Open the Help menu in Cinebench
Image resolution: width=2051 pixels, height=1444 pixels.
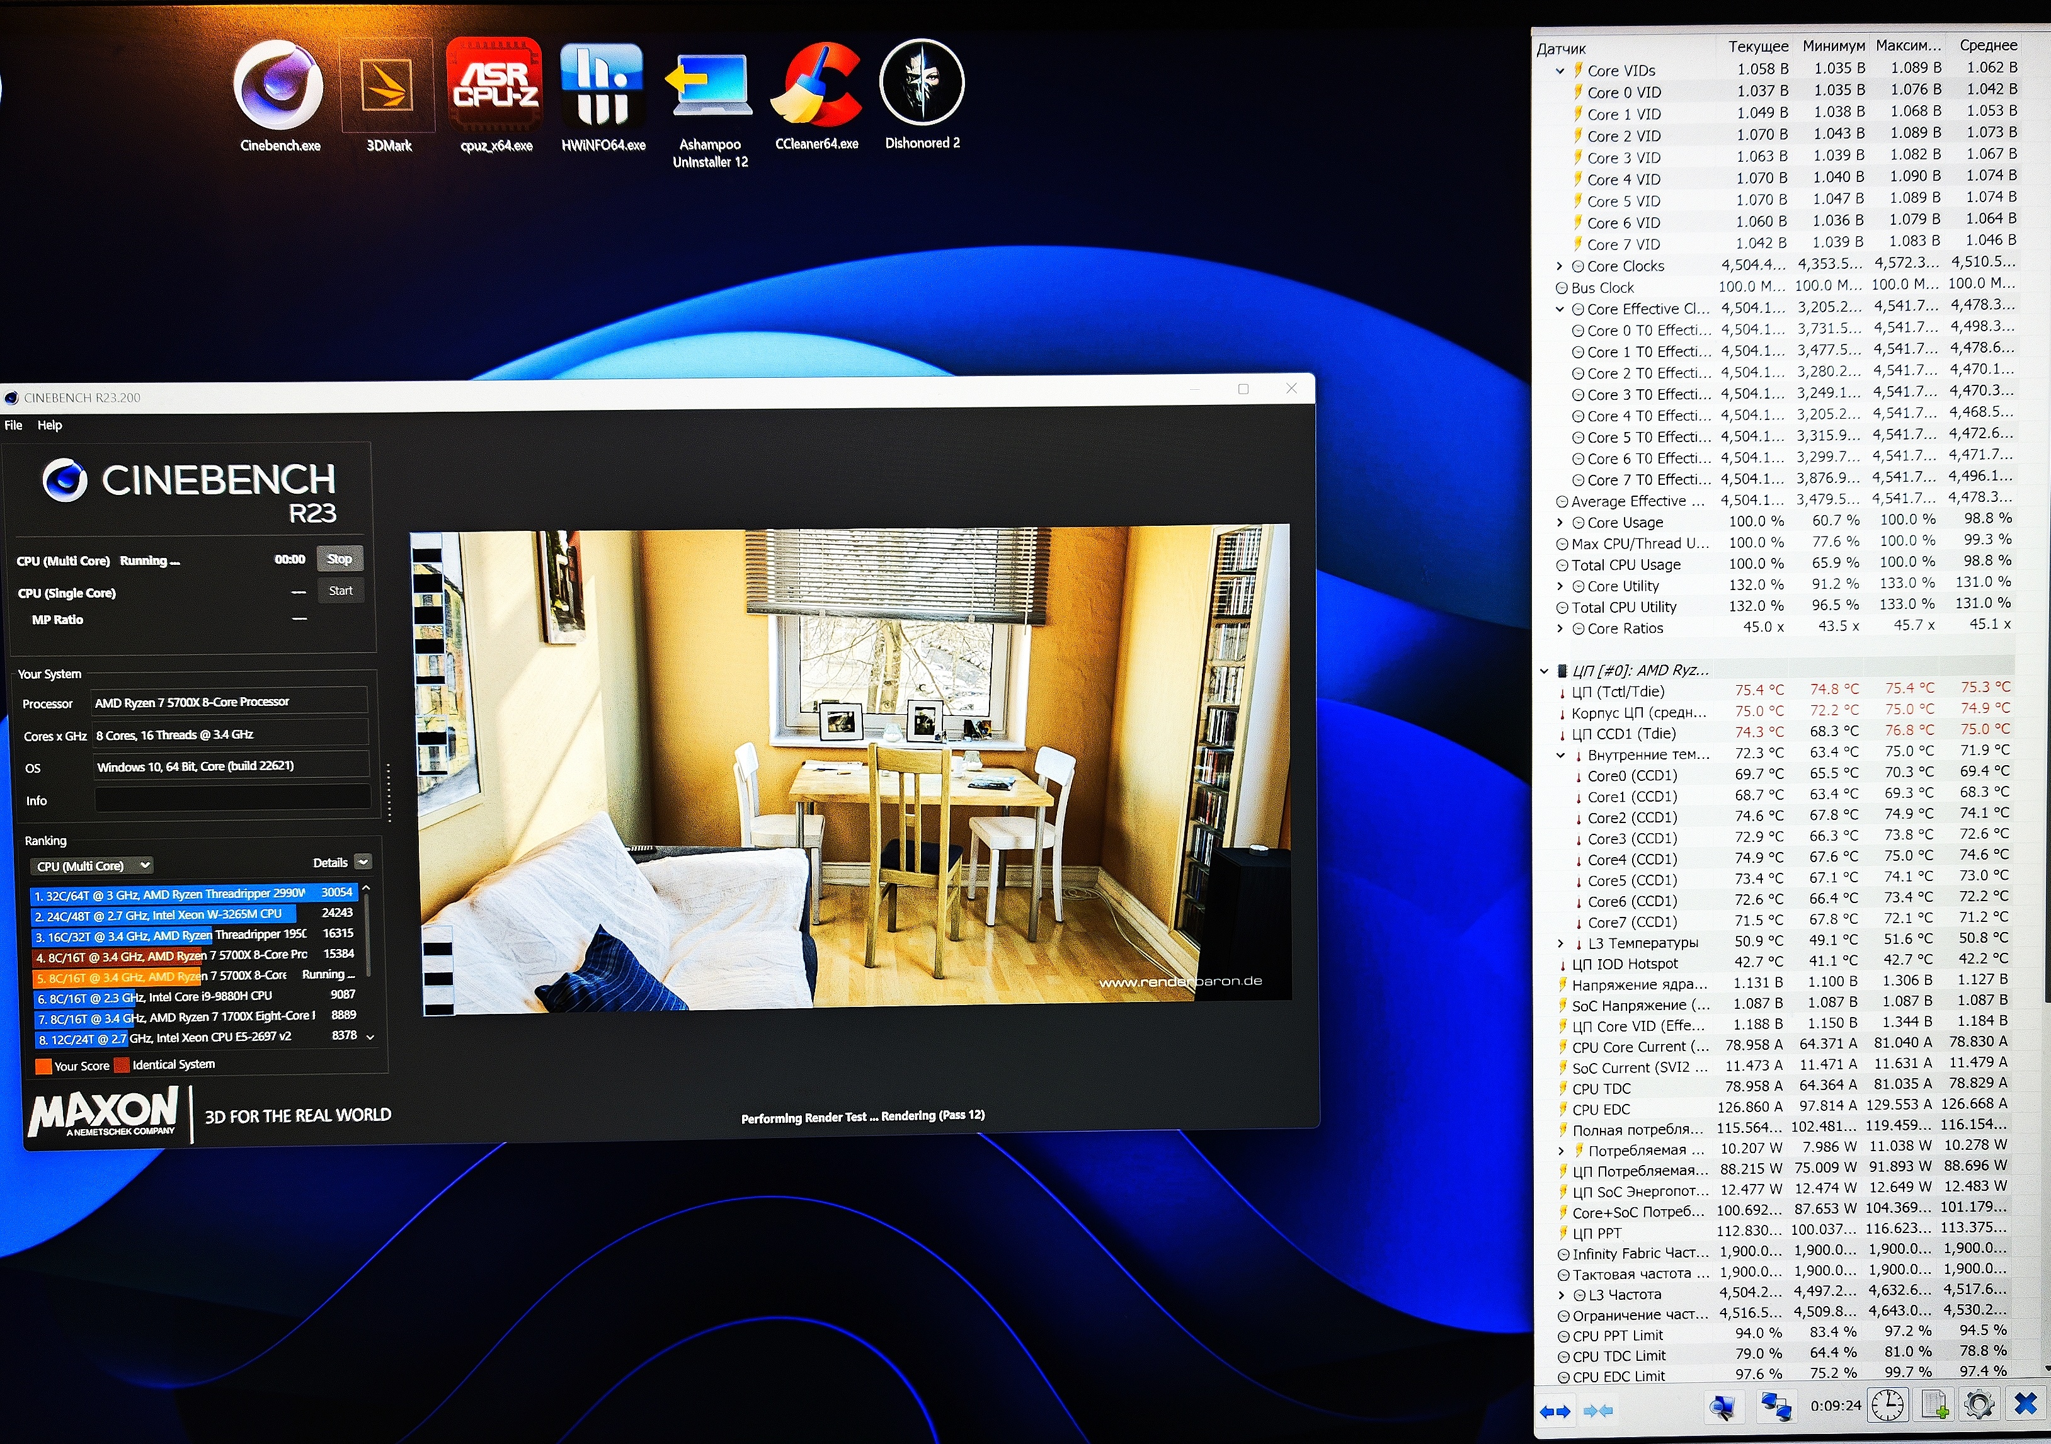50,425
